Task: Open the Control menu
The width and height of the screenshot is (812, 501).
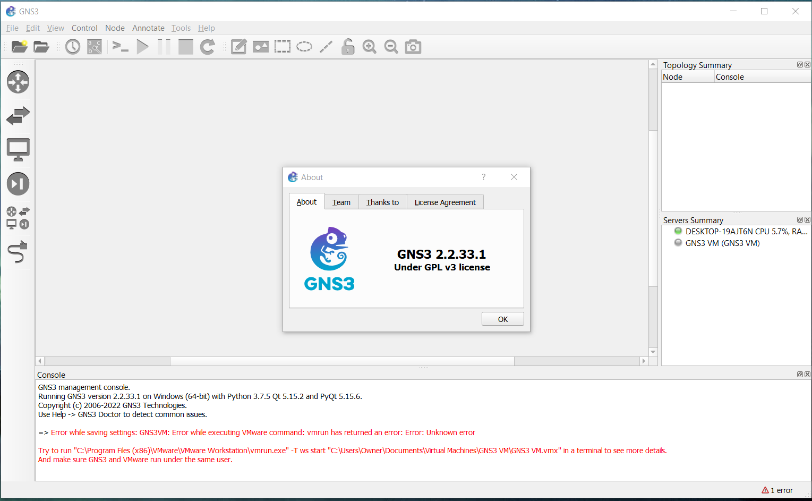Action: tap(84, 28)
